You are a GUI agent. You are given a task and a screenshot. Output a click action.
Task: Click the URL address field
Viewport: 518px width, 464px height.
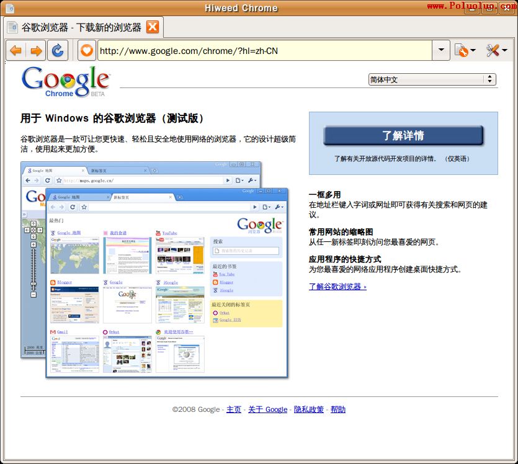point(265,50)
